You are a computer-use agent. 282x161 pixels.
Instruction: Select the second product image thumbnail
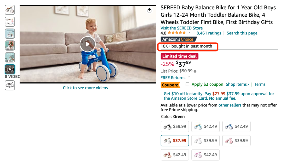(x=10, y=22)
